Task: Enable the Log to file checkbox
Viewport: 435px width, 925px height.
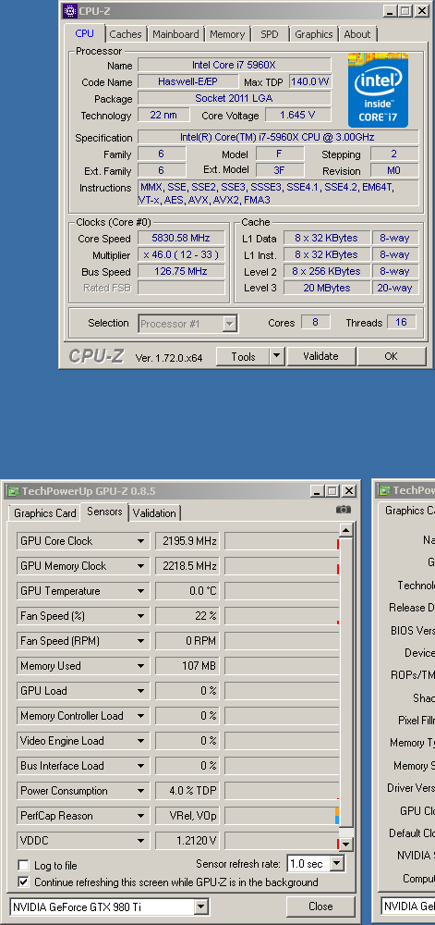Action: pos(23,866)
